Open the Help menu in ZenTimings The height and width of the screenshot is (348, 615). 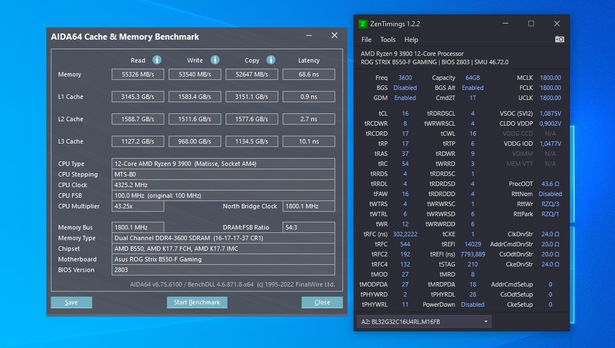411,40
